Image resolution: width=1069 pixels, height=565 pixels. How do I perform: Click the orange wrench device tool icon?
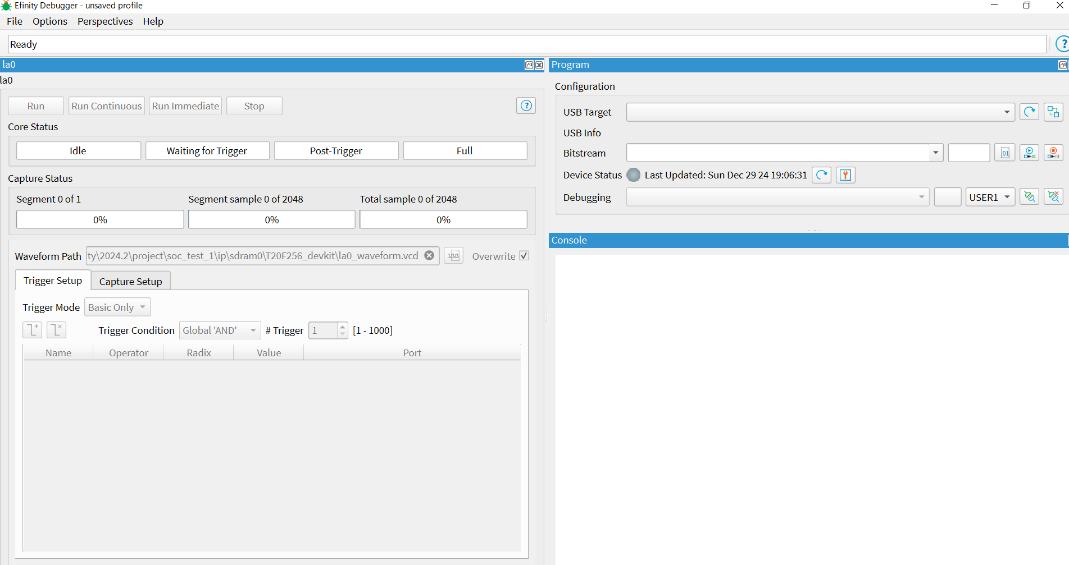(x=845, y=175)
